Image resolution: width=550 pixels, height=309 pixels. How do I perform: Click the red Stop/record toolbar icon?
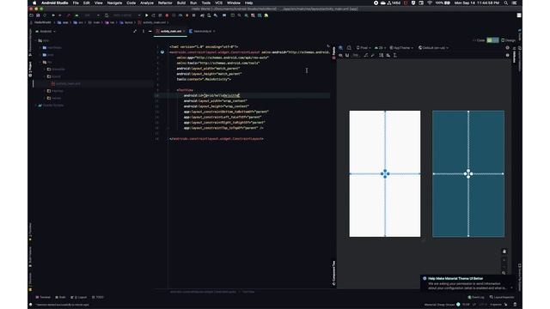(167, 15)
